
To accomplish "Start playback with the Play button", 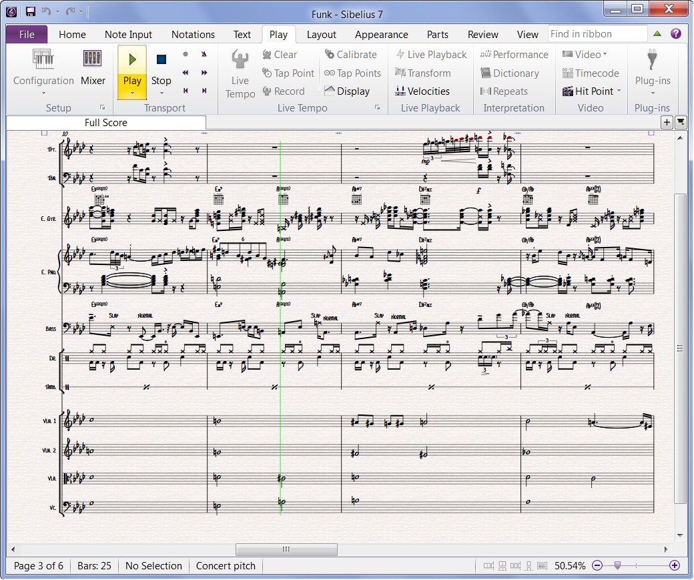I will click(x=132, y=67).
